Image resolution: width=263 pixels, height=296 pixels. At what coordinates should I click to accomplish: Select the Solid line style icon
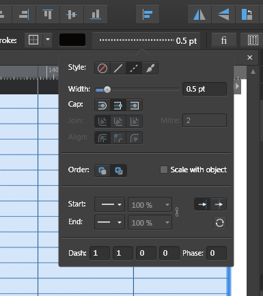[118, 68]
